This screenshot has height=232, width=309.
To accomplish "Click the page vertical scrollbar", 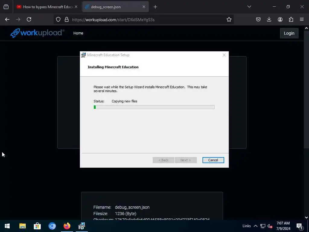I will [x=306, y=89].
